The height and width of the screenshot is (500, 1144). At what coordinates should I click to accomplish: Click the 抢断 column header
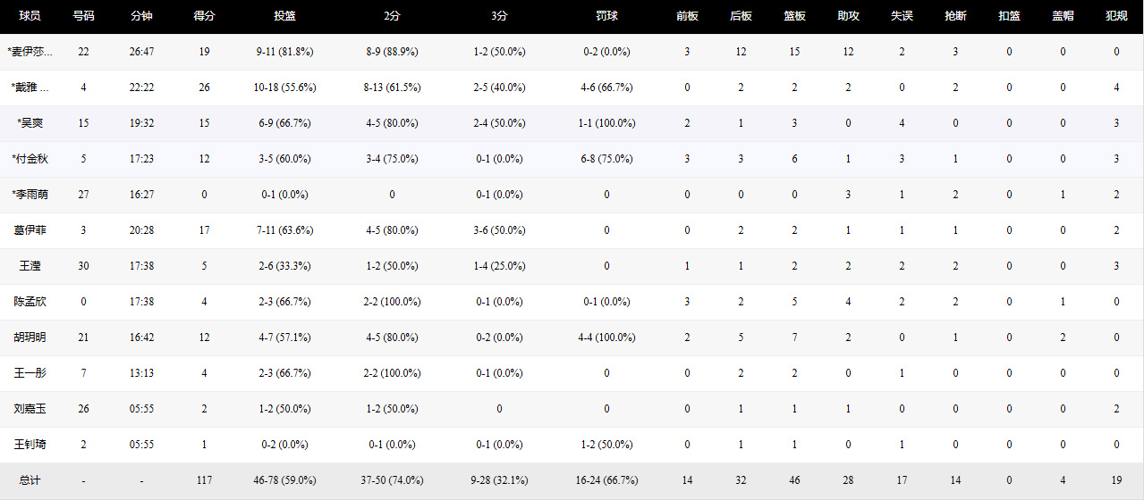click(x=955, y=16)
